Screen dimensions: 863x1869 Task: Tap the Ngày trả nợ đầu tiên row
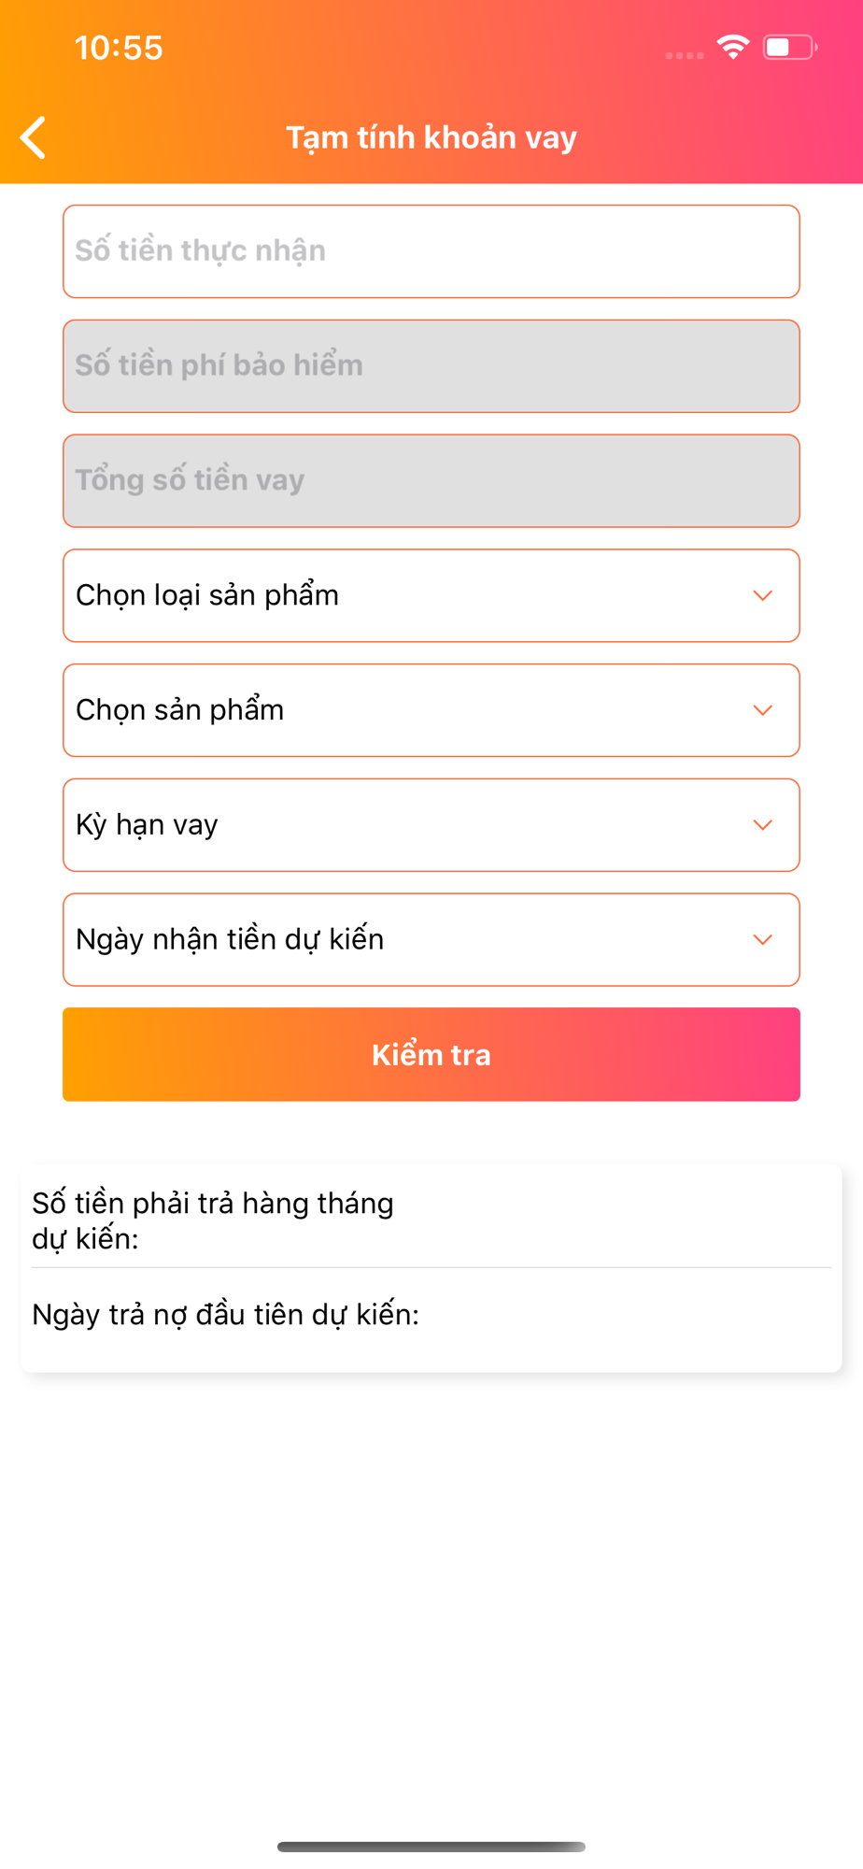click(x=431, y=1315)
